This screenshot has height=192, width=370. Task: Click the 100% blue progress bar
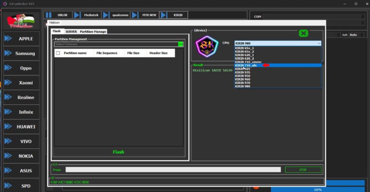318,189
